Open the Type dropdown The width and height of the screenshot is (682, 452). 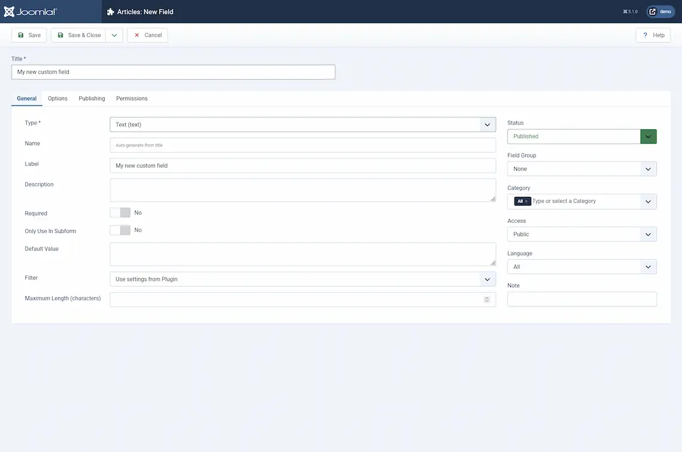pos(303,125)
